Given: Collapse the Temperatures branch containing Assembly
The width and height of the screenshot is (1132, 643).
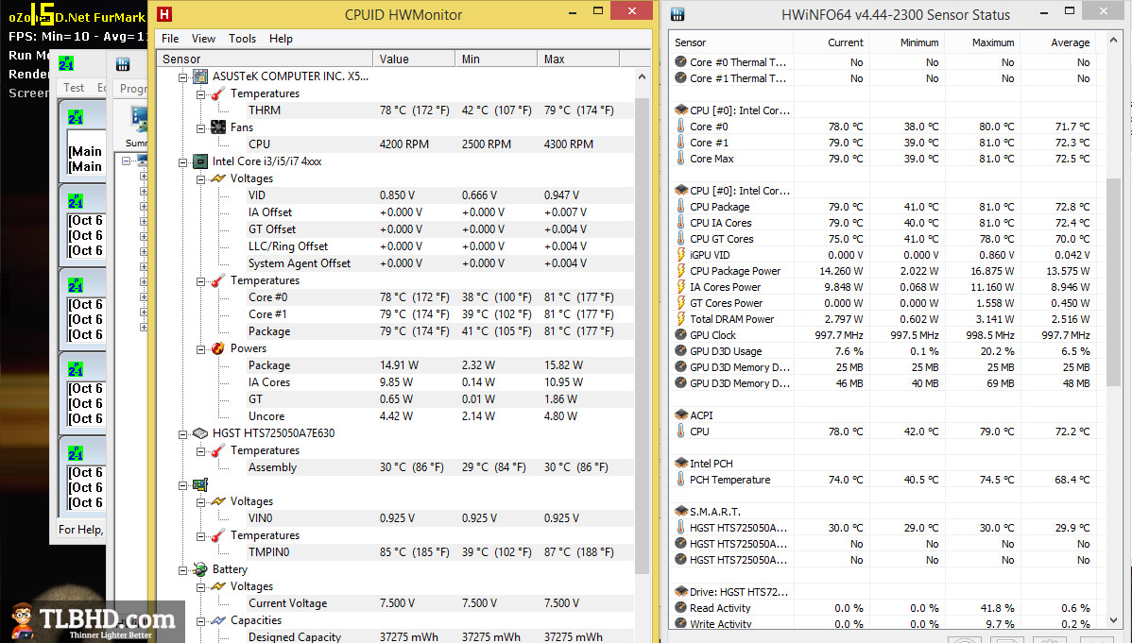Looking at the screenshot, I should [x=200, y=451].
